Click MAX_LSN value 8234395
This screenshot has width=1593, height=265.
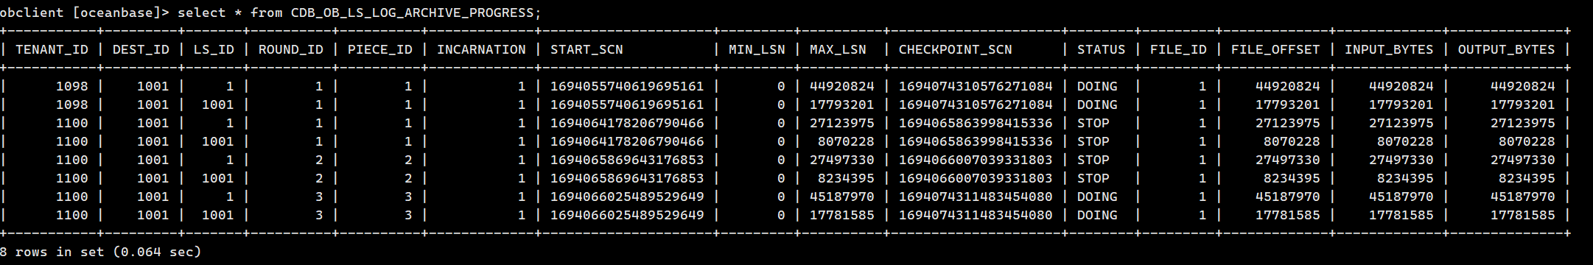(x=846, y=178)
